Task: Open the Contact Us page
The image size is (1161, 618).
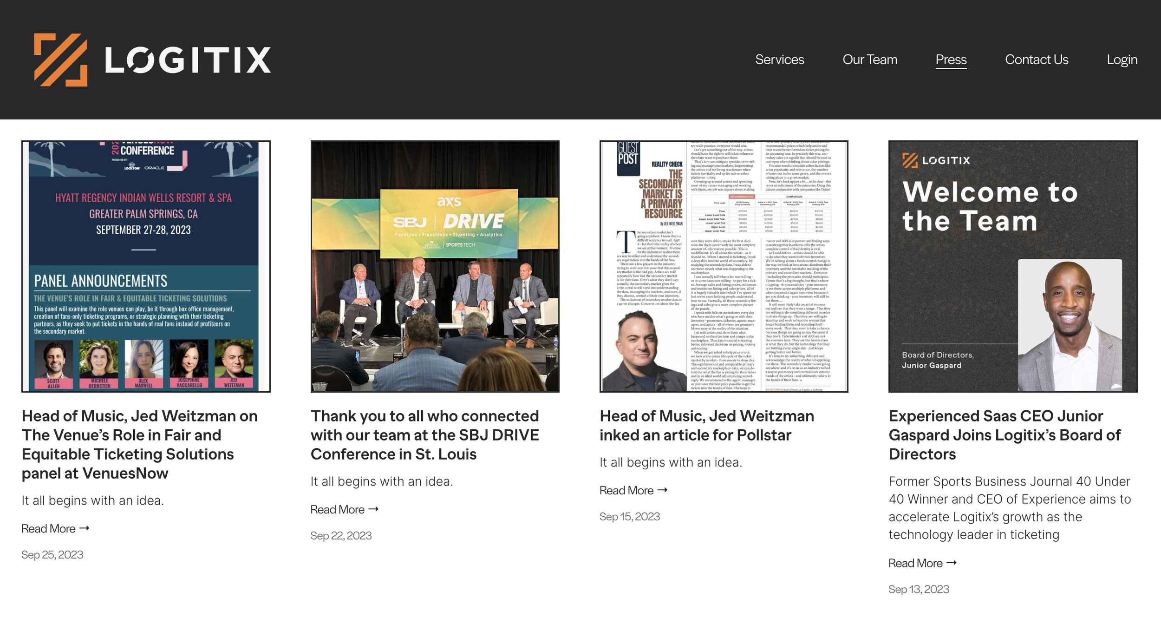Action: point(1036,60)
